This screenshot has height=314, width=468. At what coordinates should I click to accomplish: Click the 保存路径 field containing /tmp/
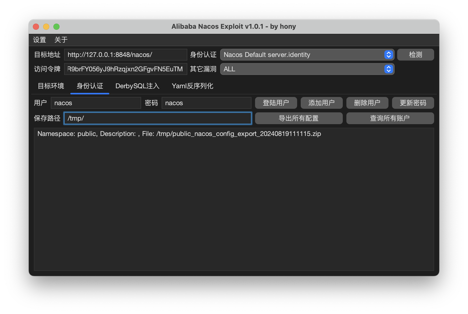point(158,118)
